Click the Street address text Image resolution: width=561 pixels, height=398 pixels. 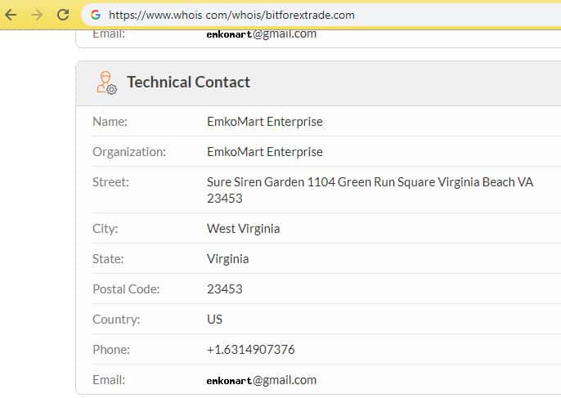(370, 182)
